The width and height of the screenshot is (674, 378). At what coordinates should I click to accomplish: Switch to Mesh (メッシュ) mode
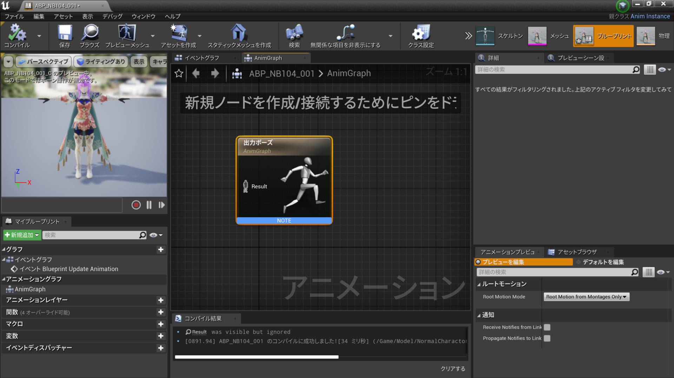tap(549, 36)
